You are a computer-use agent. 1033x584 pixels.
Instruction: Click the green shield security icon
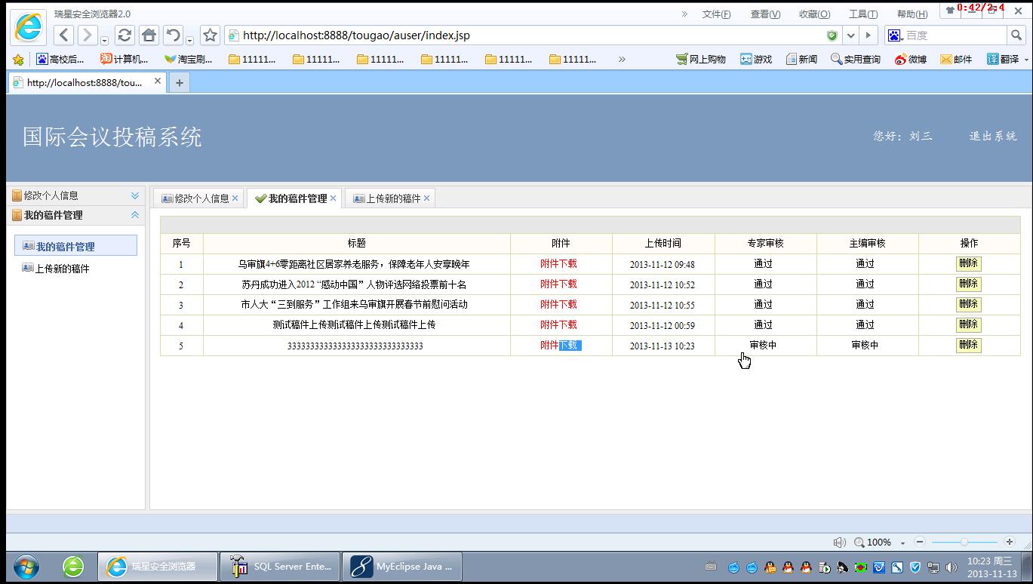tap(832, 35)
